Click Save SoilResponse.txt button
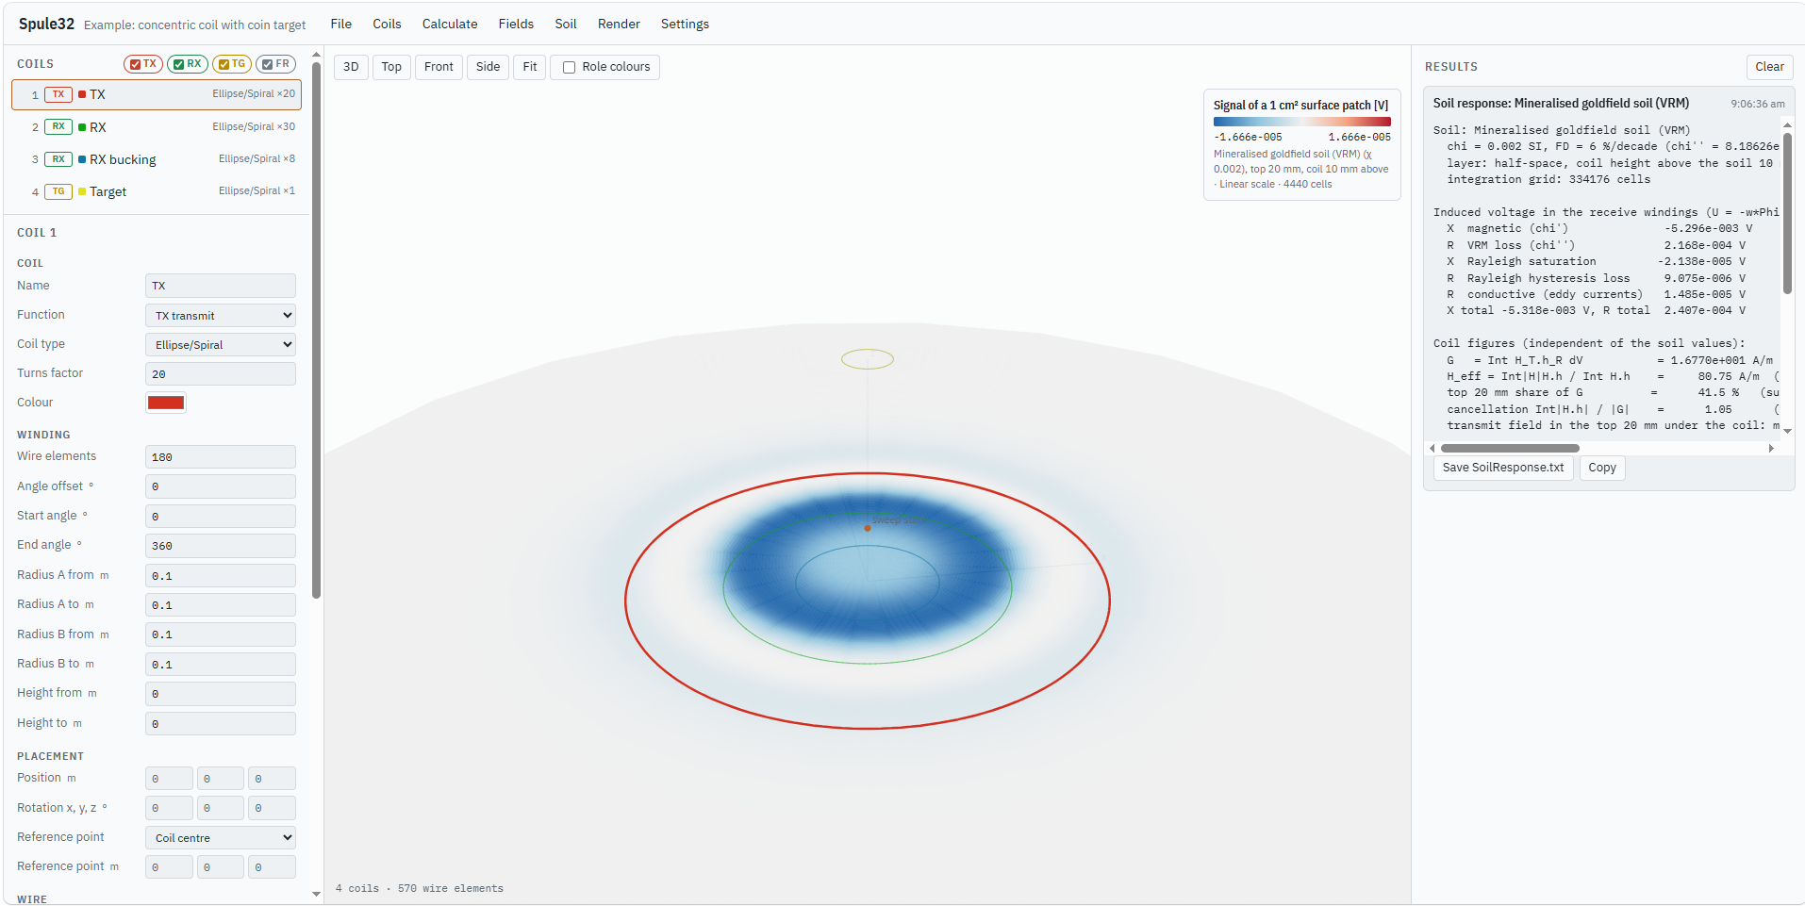The height and width of the screenshot is (906, 1805). pyautogui.click(x=1503, y=468)
